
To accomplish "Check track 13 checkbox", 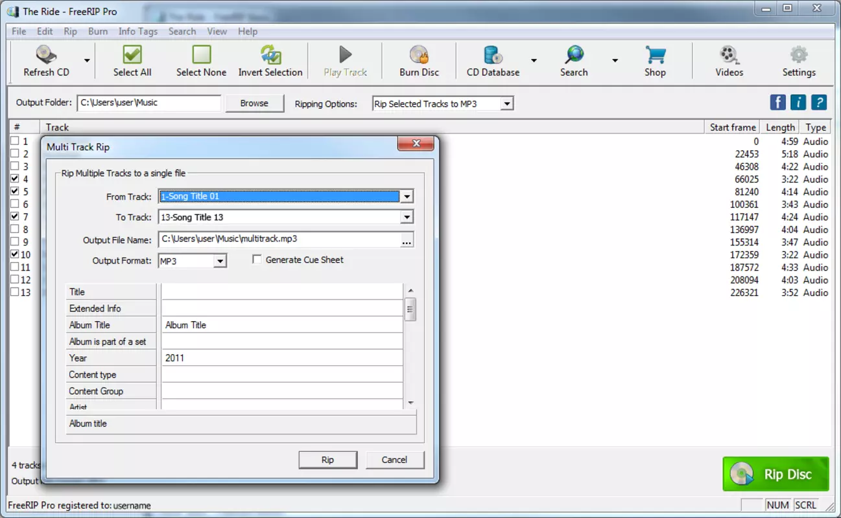I will click(x=15, y=292).
